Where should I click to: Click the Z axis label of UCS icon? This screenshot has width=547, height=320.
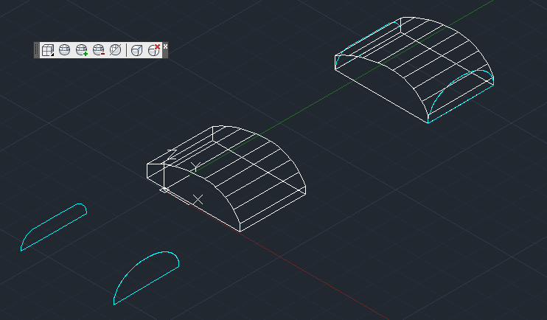tap(172, 155)
